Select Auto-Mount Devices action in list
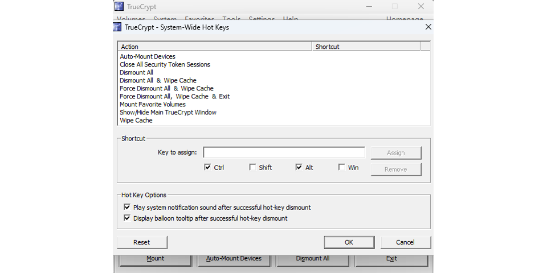Screen dimensions: 547x273 [148, 57]
